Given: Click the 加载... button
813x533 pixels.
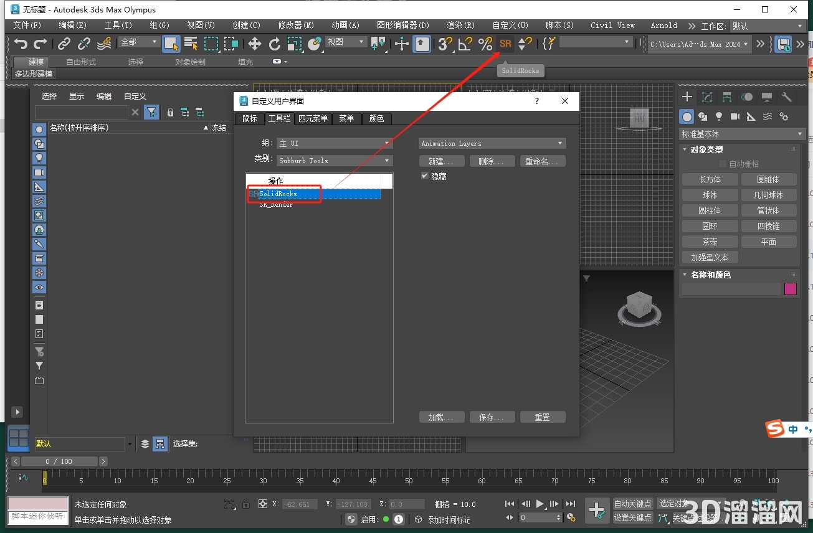Looking at the screenshot, I should [x=442, y=417].
